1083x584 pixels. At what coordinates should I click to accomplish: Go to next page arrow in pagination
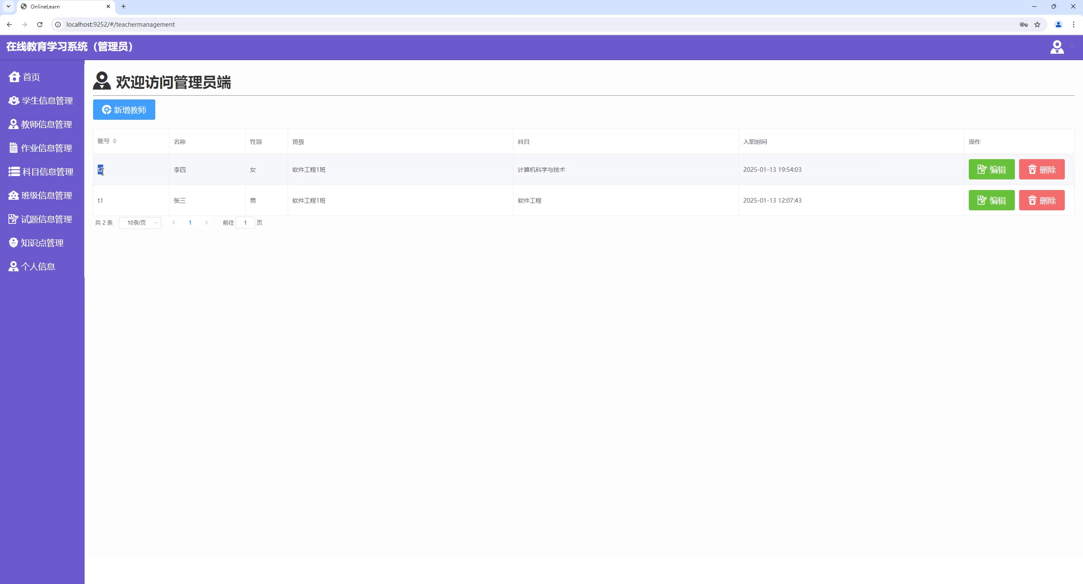point(206,223)
